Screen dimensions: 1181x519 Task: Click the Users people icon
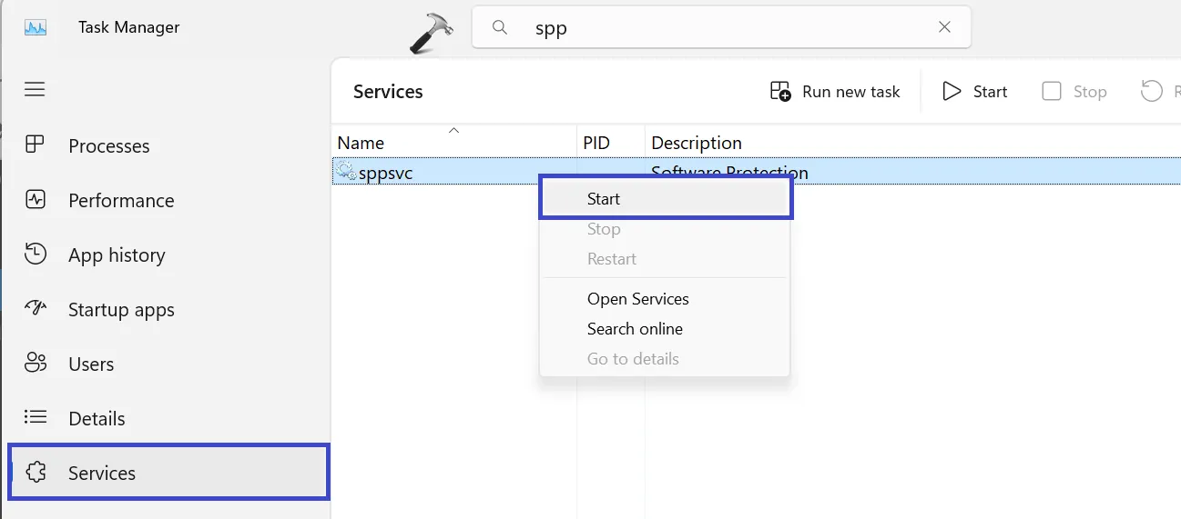[x=35, y=364]
